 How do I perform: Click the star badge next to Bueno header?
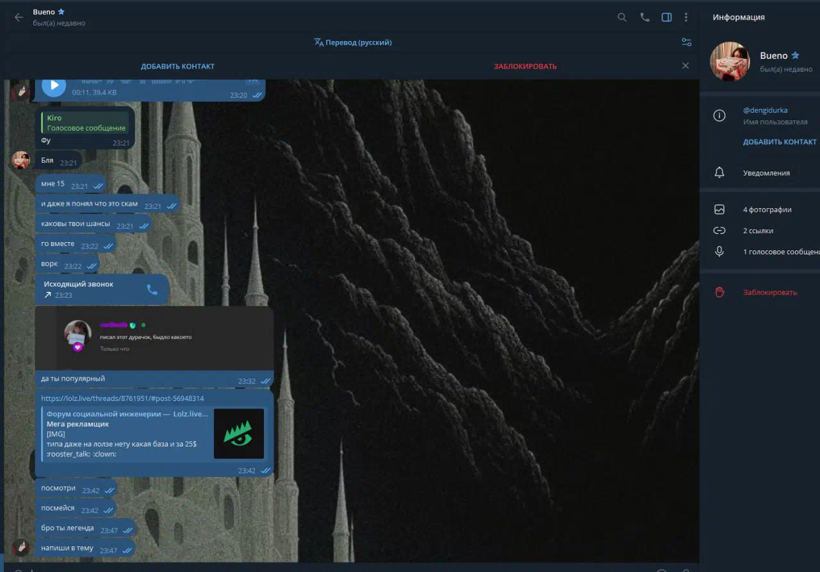(x=61, y=12)
